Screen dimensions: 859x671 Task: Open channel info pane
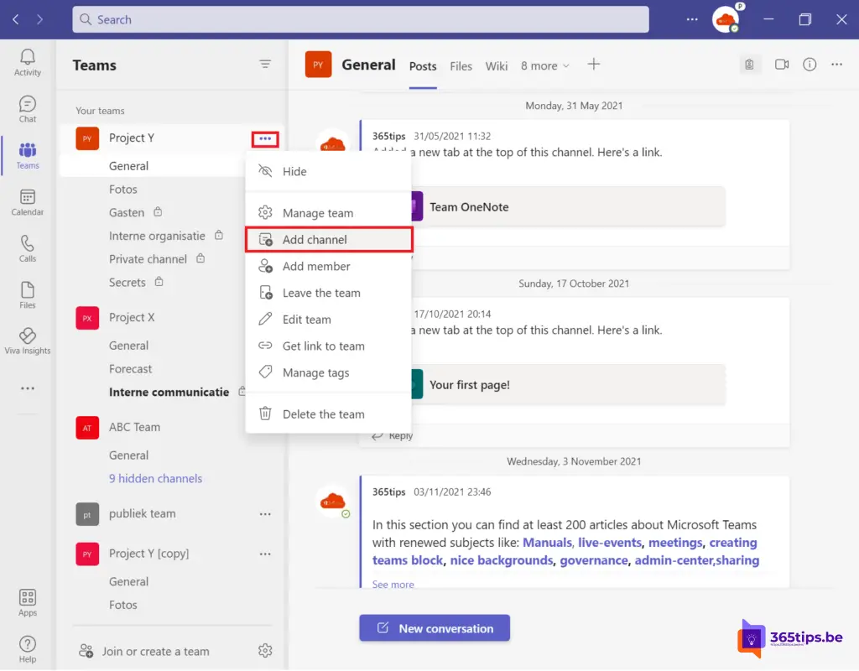point(810,65)
